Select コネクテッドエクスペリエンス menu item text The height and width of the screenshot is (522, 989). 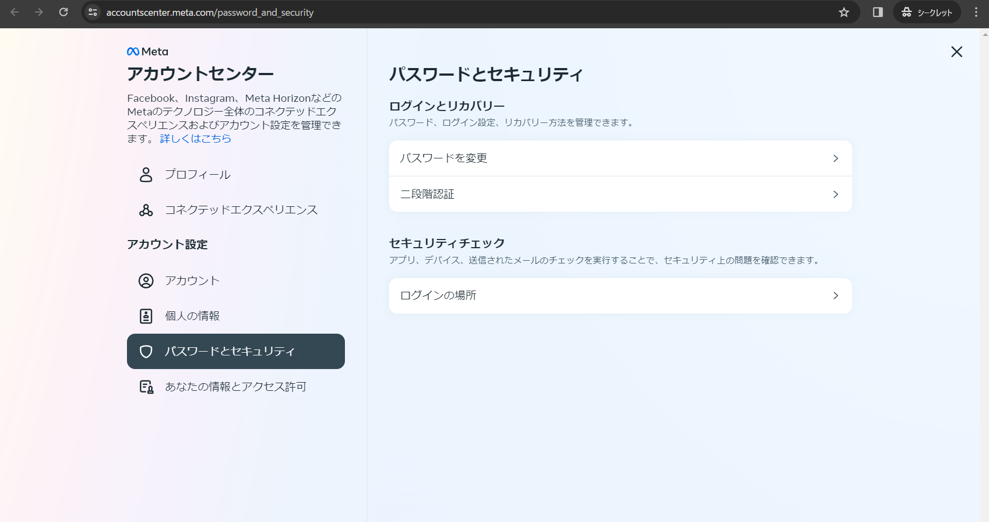(x=241, y=210)
